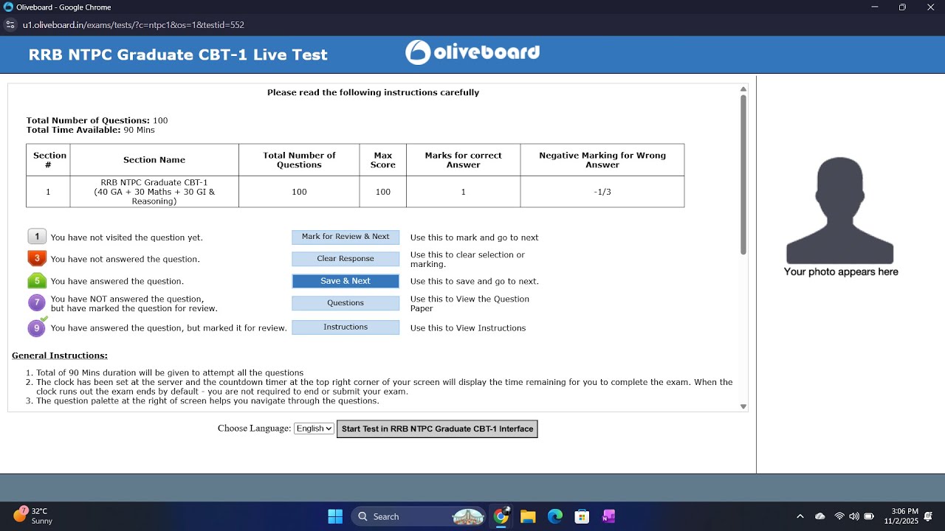Open the weather widget showing 32°C Sunny
945x531 pixels.
pos(33,516)
